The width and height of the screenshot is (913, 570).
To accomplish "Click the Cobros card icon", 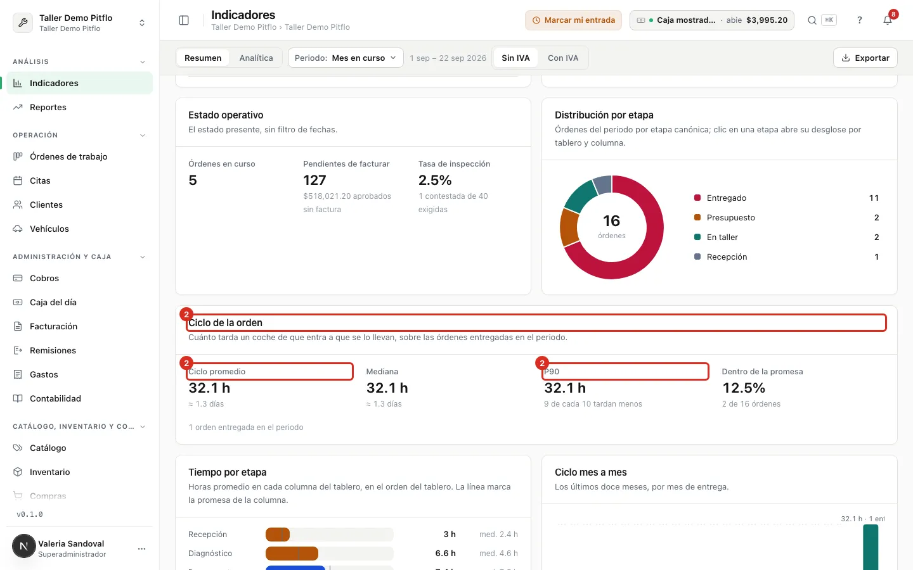I will [18, 278].
